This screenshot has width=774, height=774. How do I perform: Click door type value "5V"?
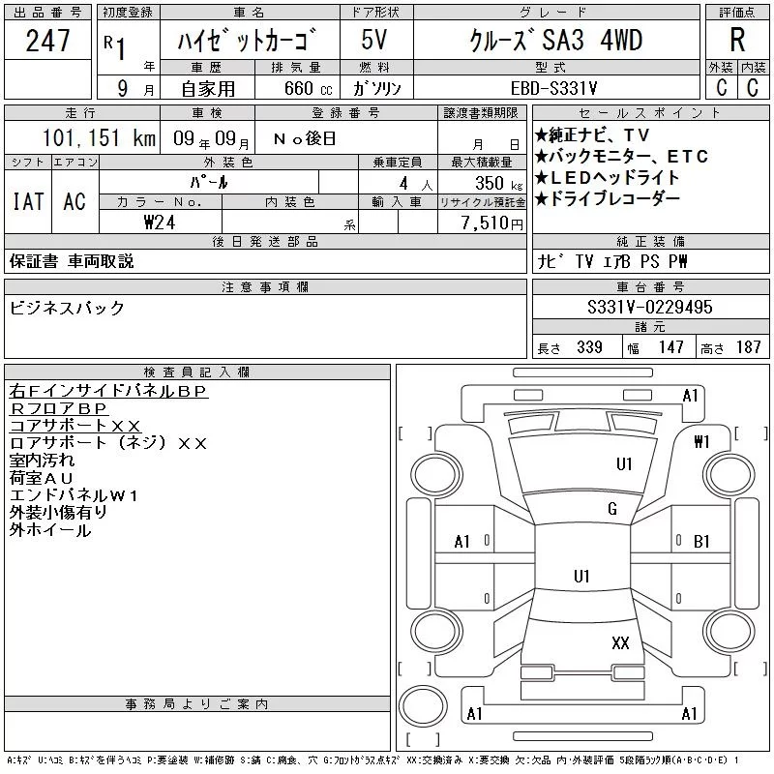tap(374, 40)
